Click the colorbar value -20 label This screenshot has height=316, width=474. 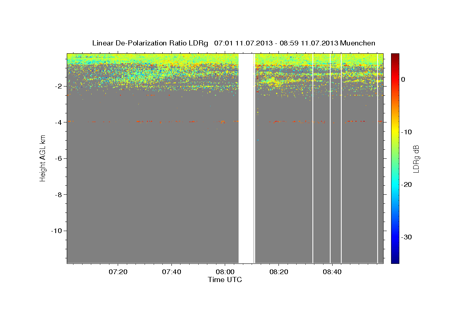point(407,184)
